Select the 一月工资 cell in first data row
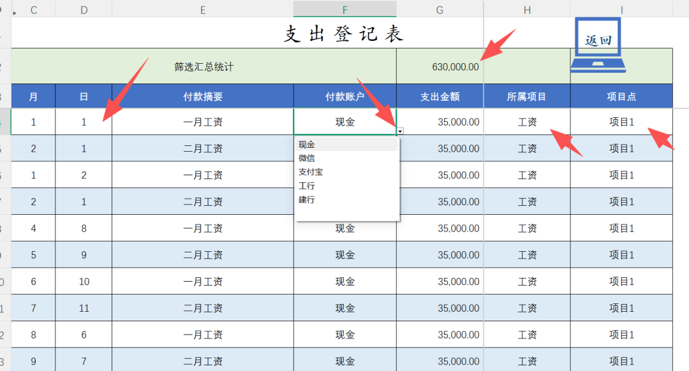Screen dimensions: 689x371 202,122
